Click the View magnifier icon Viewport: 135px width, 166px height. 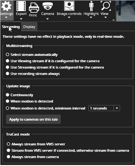(106, 6)
